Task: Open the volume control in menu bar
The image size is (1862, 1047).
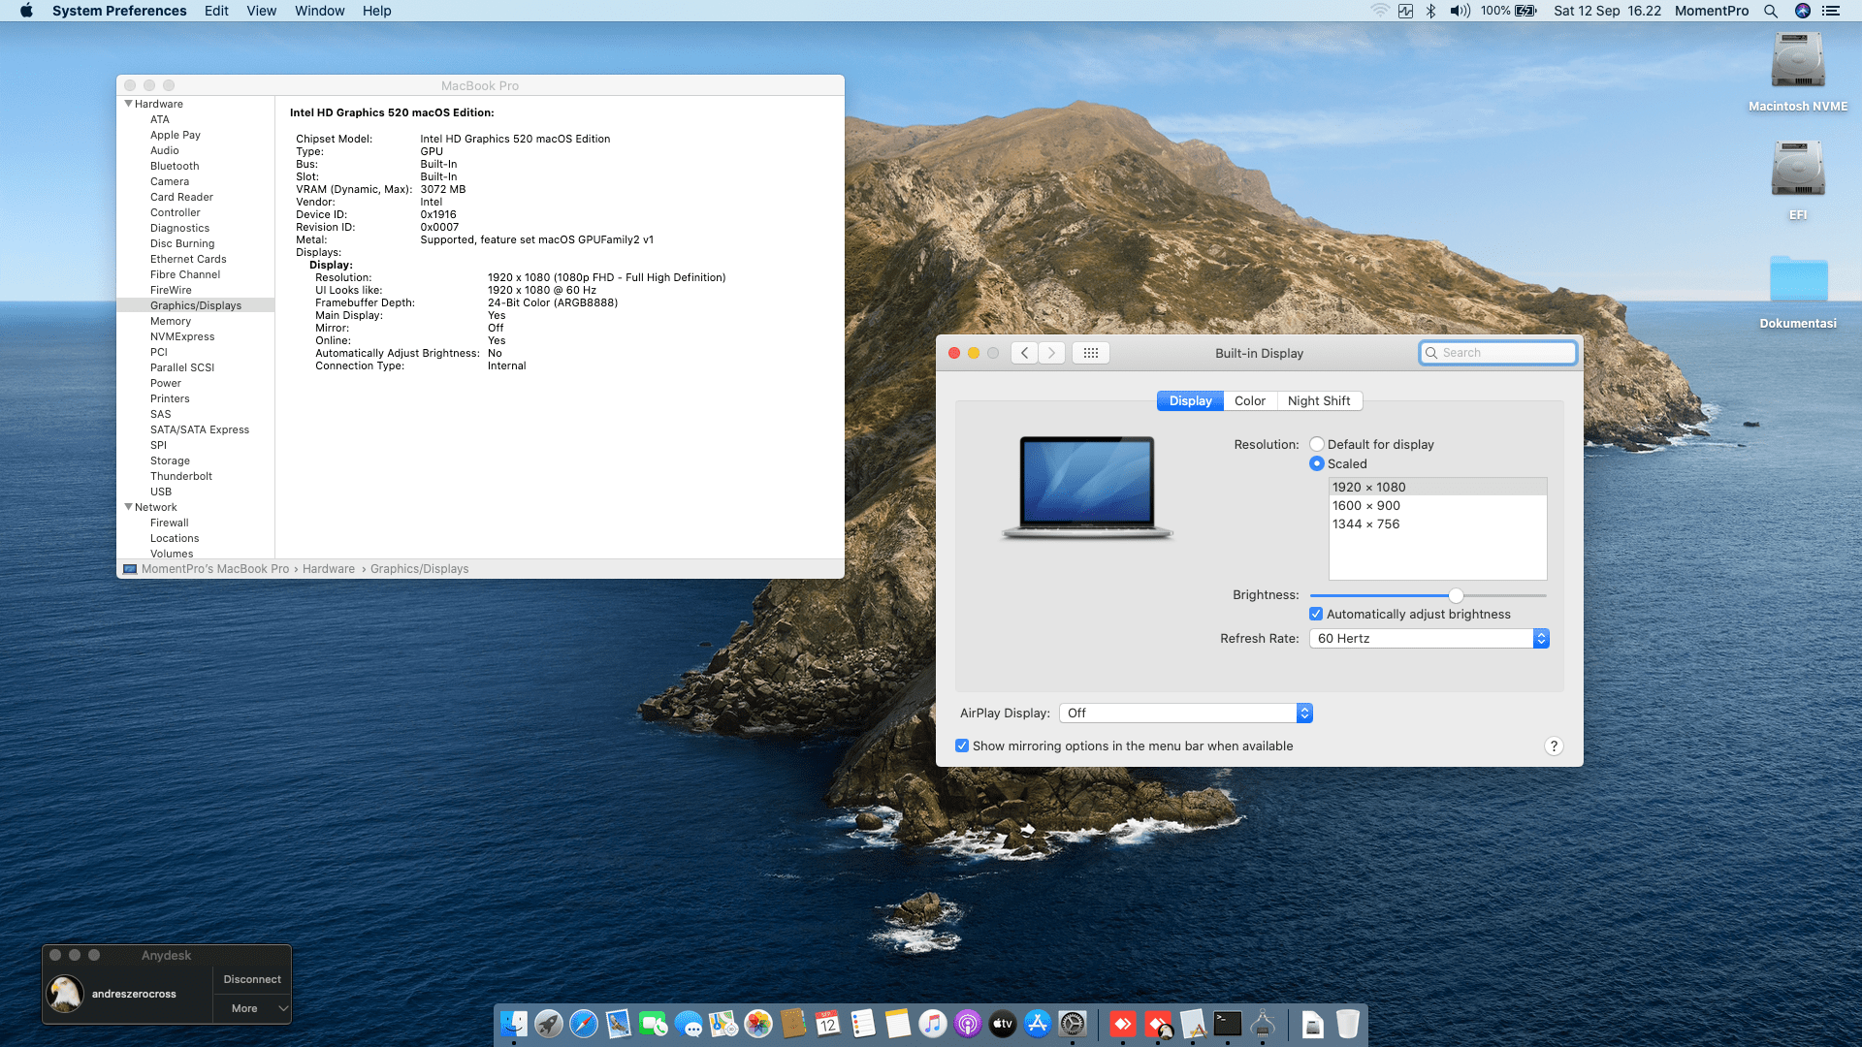Action: [x=1460, y=11]
